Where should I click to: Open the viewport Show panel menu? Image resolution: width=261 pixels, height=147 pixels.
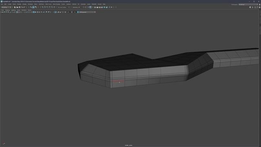[x=19, y=10]
